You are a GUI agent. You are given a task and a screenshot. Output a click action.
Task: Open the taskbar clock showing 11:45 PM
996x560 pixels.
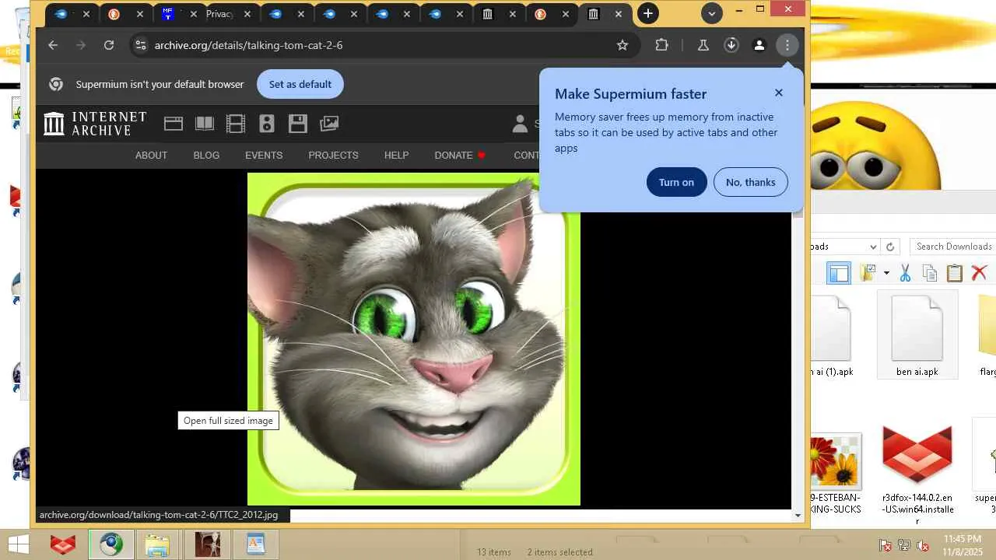tap(963, 544)
